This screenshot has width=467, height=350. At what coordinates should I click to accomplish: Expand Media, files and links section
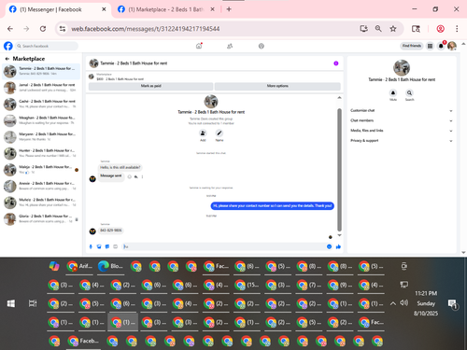402,131
